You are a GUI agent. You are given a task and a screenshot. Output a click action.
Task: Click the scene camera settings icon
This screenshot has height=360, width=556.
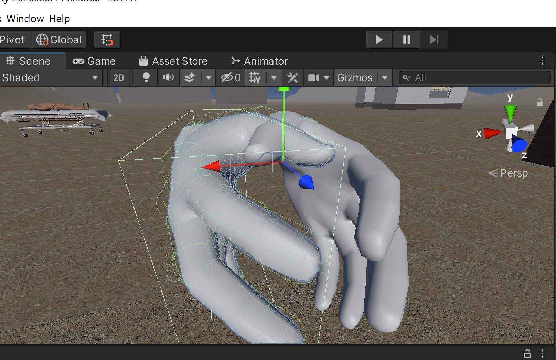314,77
